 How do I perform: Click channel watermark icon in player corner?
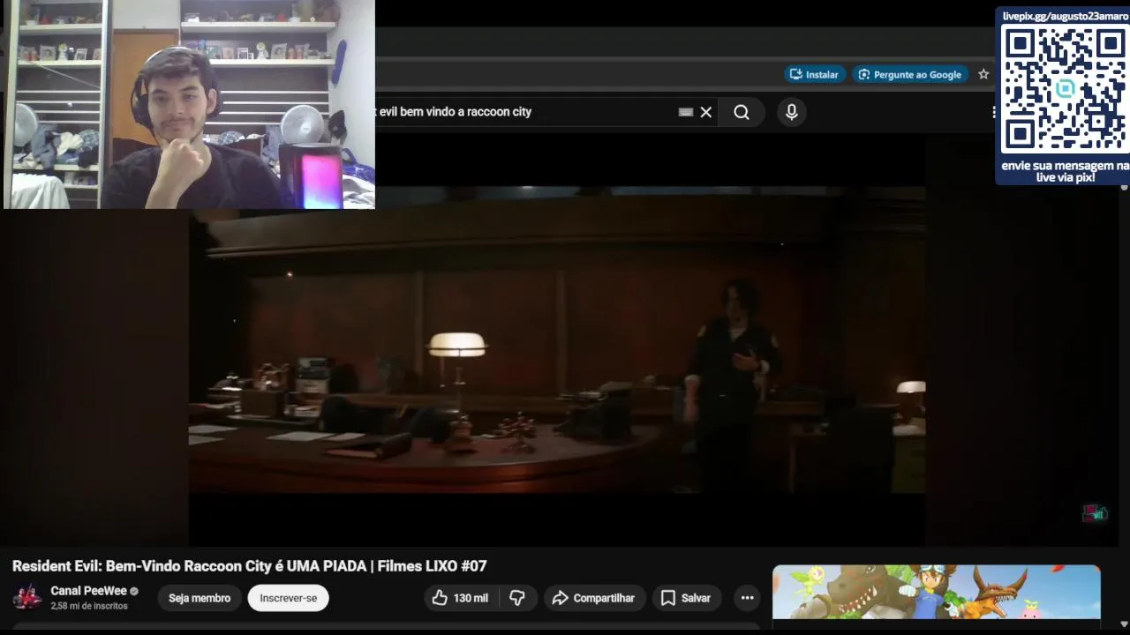tap(1095, 512)
